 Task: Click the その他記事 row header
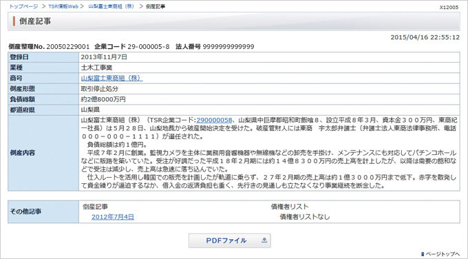click(x=43, y=211)
